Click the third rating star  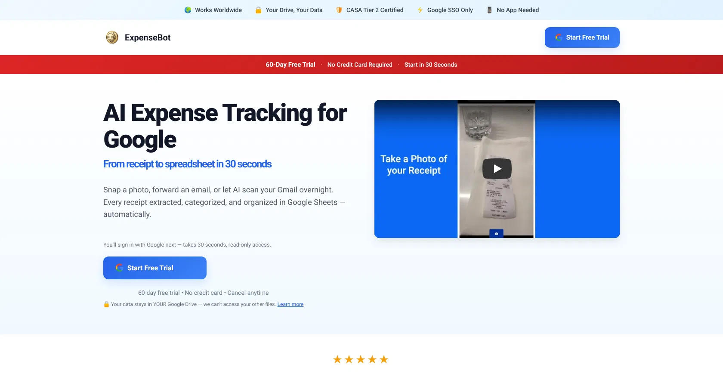(x=361, y=359)
